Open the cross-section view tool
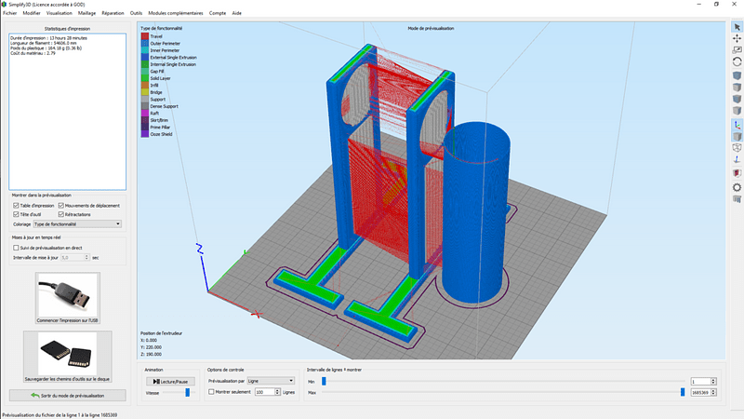This screenshot has width=744, height=419. pyautogui.click(x=737, y=173)
